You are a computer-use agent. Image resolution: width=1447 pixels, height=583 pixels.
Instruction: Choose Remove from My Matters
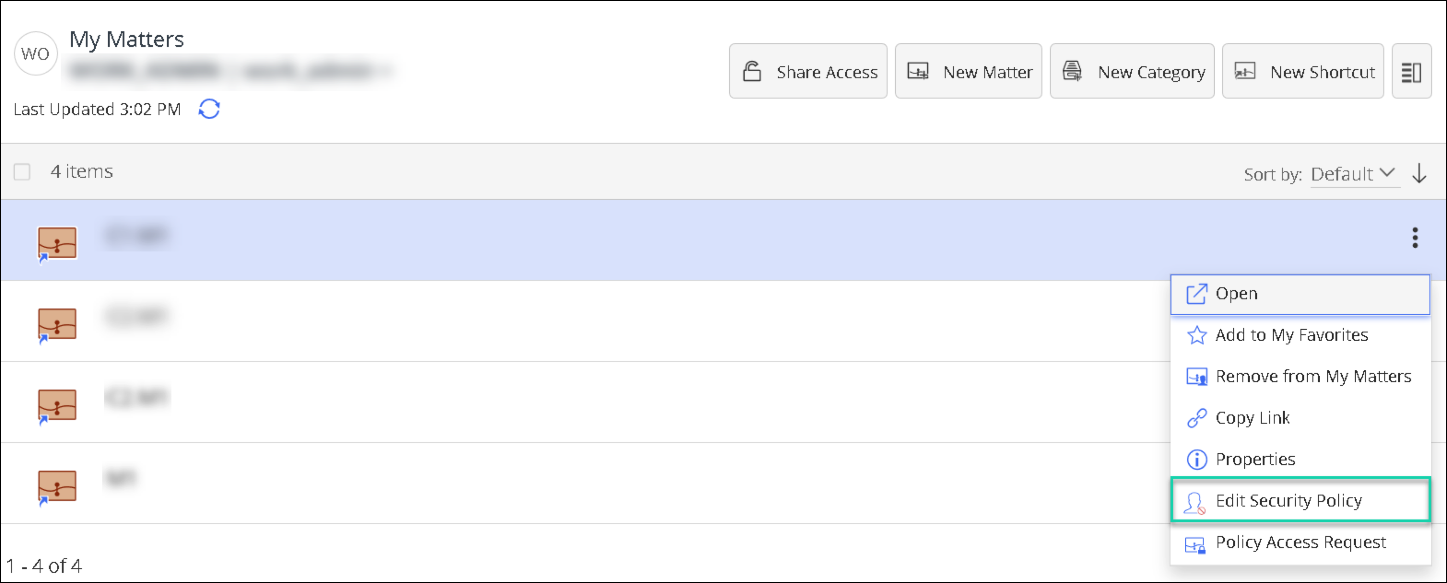[1312, 377]
